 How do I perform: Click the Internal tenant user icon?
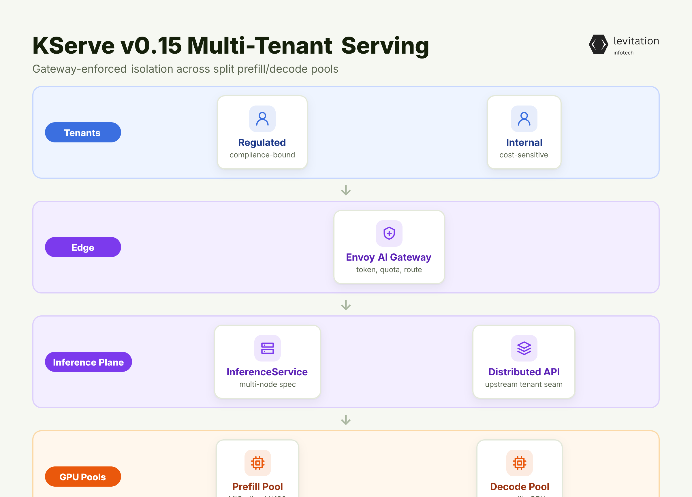[524, 119]
